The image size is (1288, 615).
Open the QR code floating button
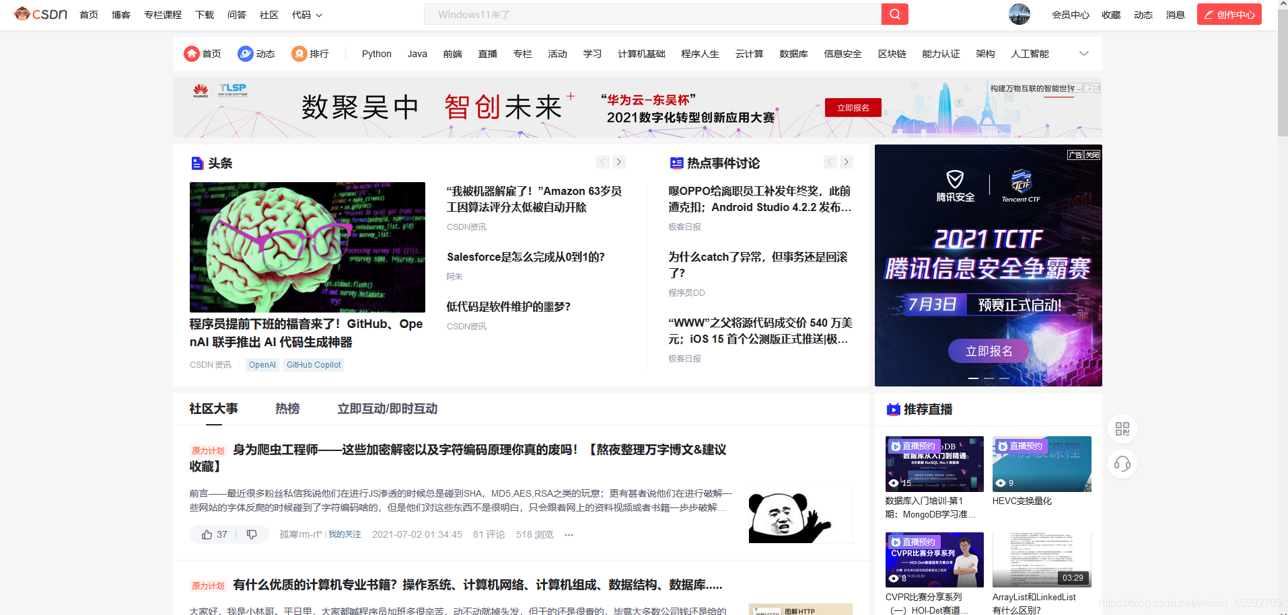coord(1122,429)
